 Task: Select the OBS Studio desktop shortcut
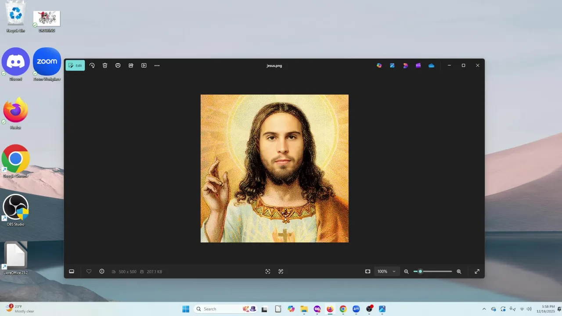[x=16, y=210]
